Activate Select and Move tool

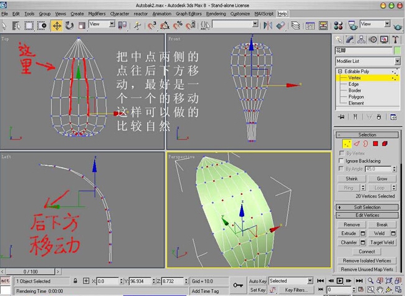tap(57, 26)
